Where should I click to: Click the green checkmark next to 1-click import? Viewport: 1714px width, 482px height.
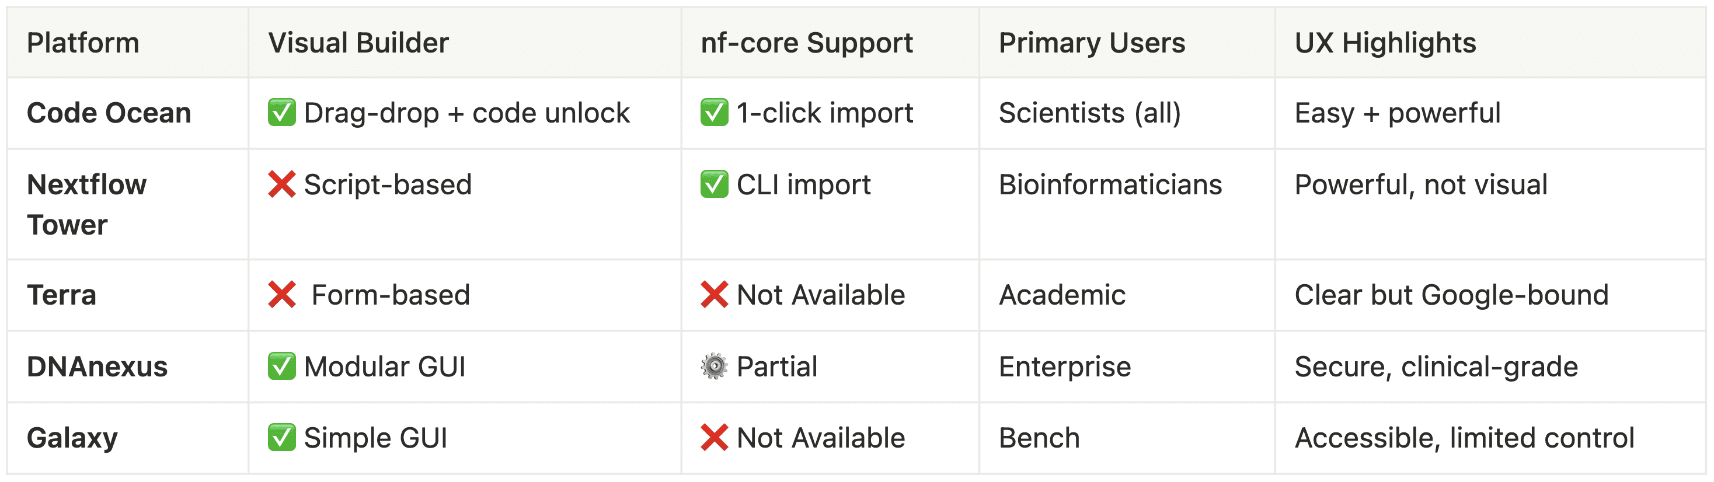point(714,113)
